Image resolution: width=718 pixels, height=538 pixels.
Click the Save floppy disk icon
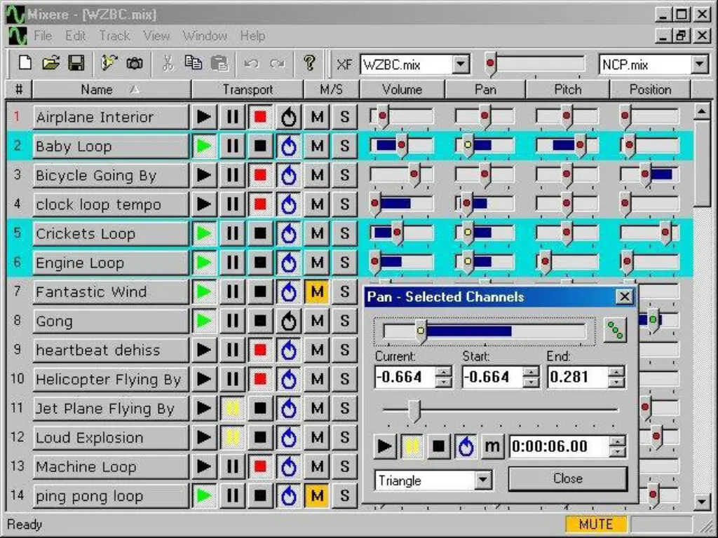pos(76,64)
